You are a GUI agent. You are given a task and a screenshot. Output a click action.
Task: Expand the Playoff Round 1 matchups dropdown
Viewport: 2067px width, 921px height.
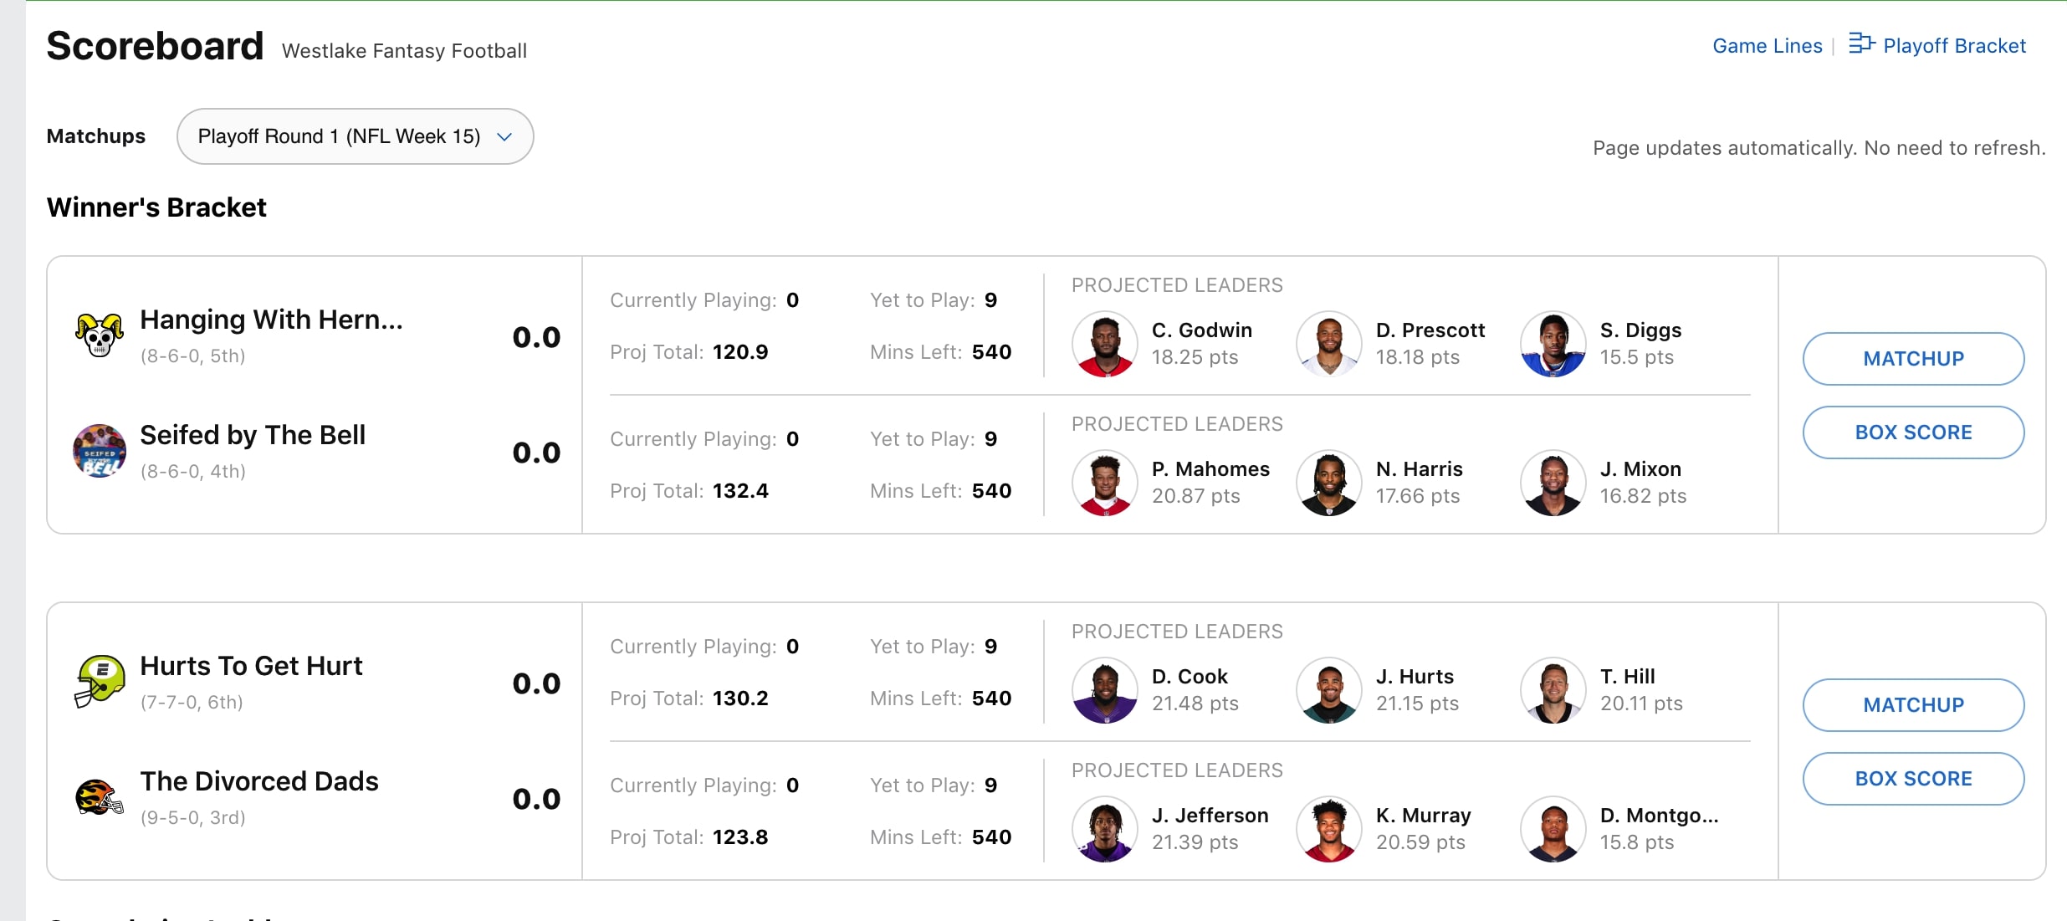click(356, 136)
